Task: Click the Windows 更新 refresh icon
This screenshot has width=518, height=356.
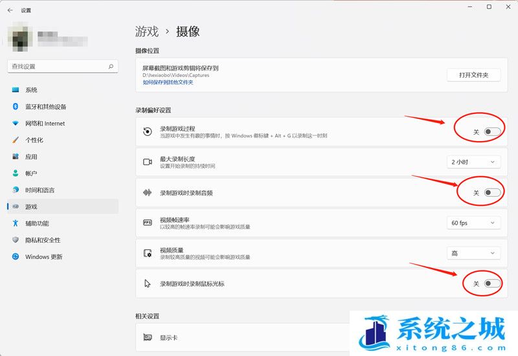Action: click(15, 256)
